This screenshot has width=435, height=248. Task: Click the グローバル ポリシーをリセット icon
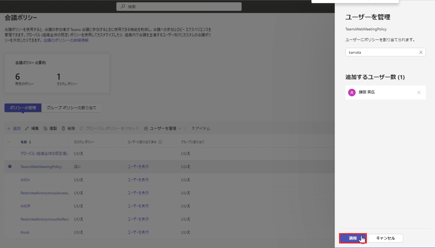(x=82, y=128)
